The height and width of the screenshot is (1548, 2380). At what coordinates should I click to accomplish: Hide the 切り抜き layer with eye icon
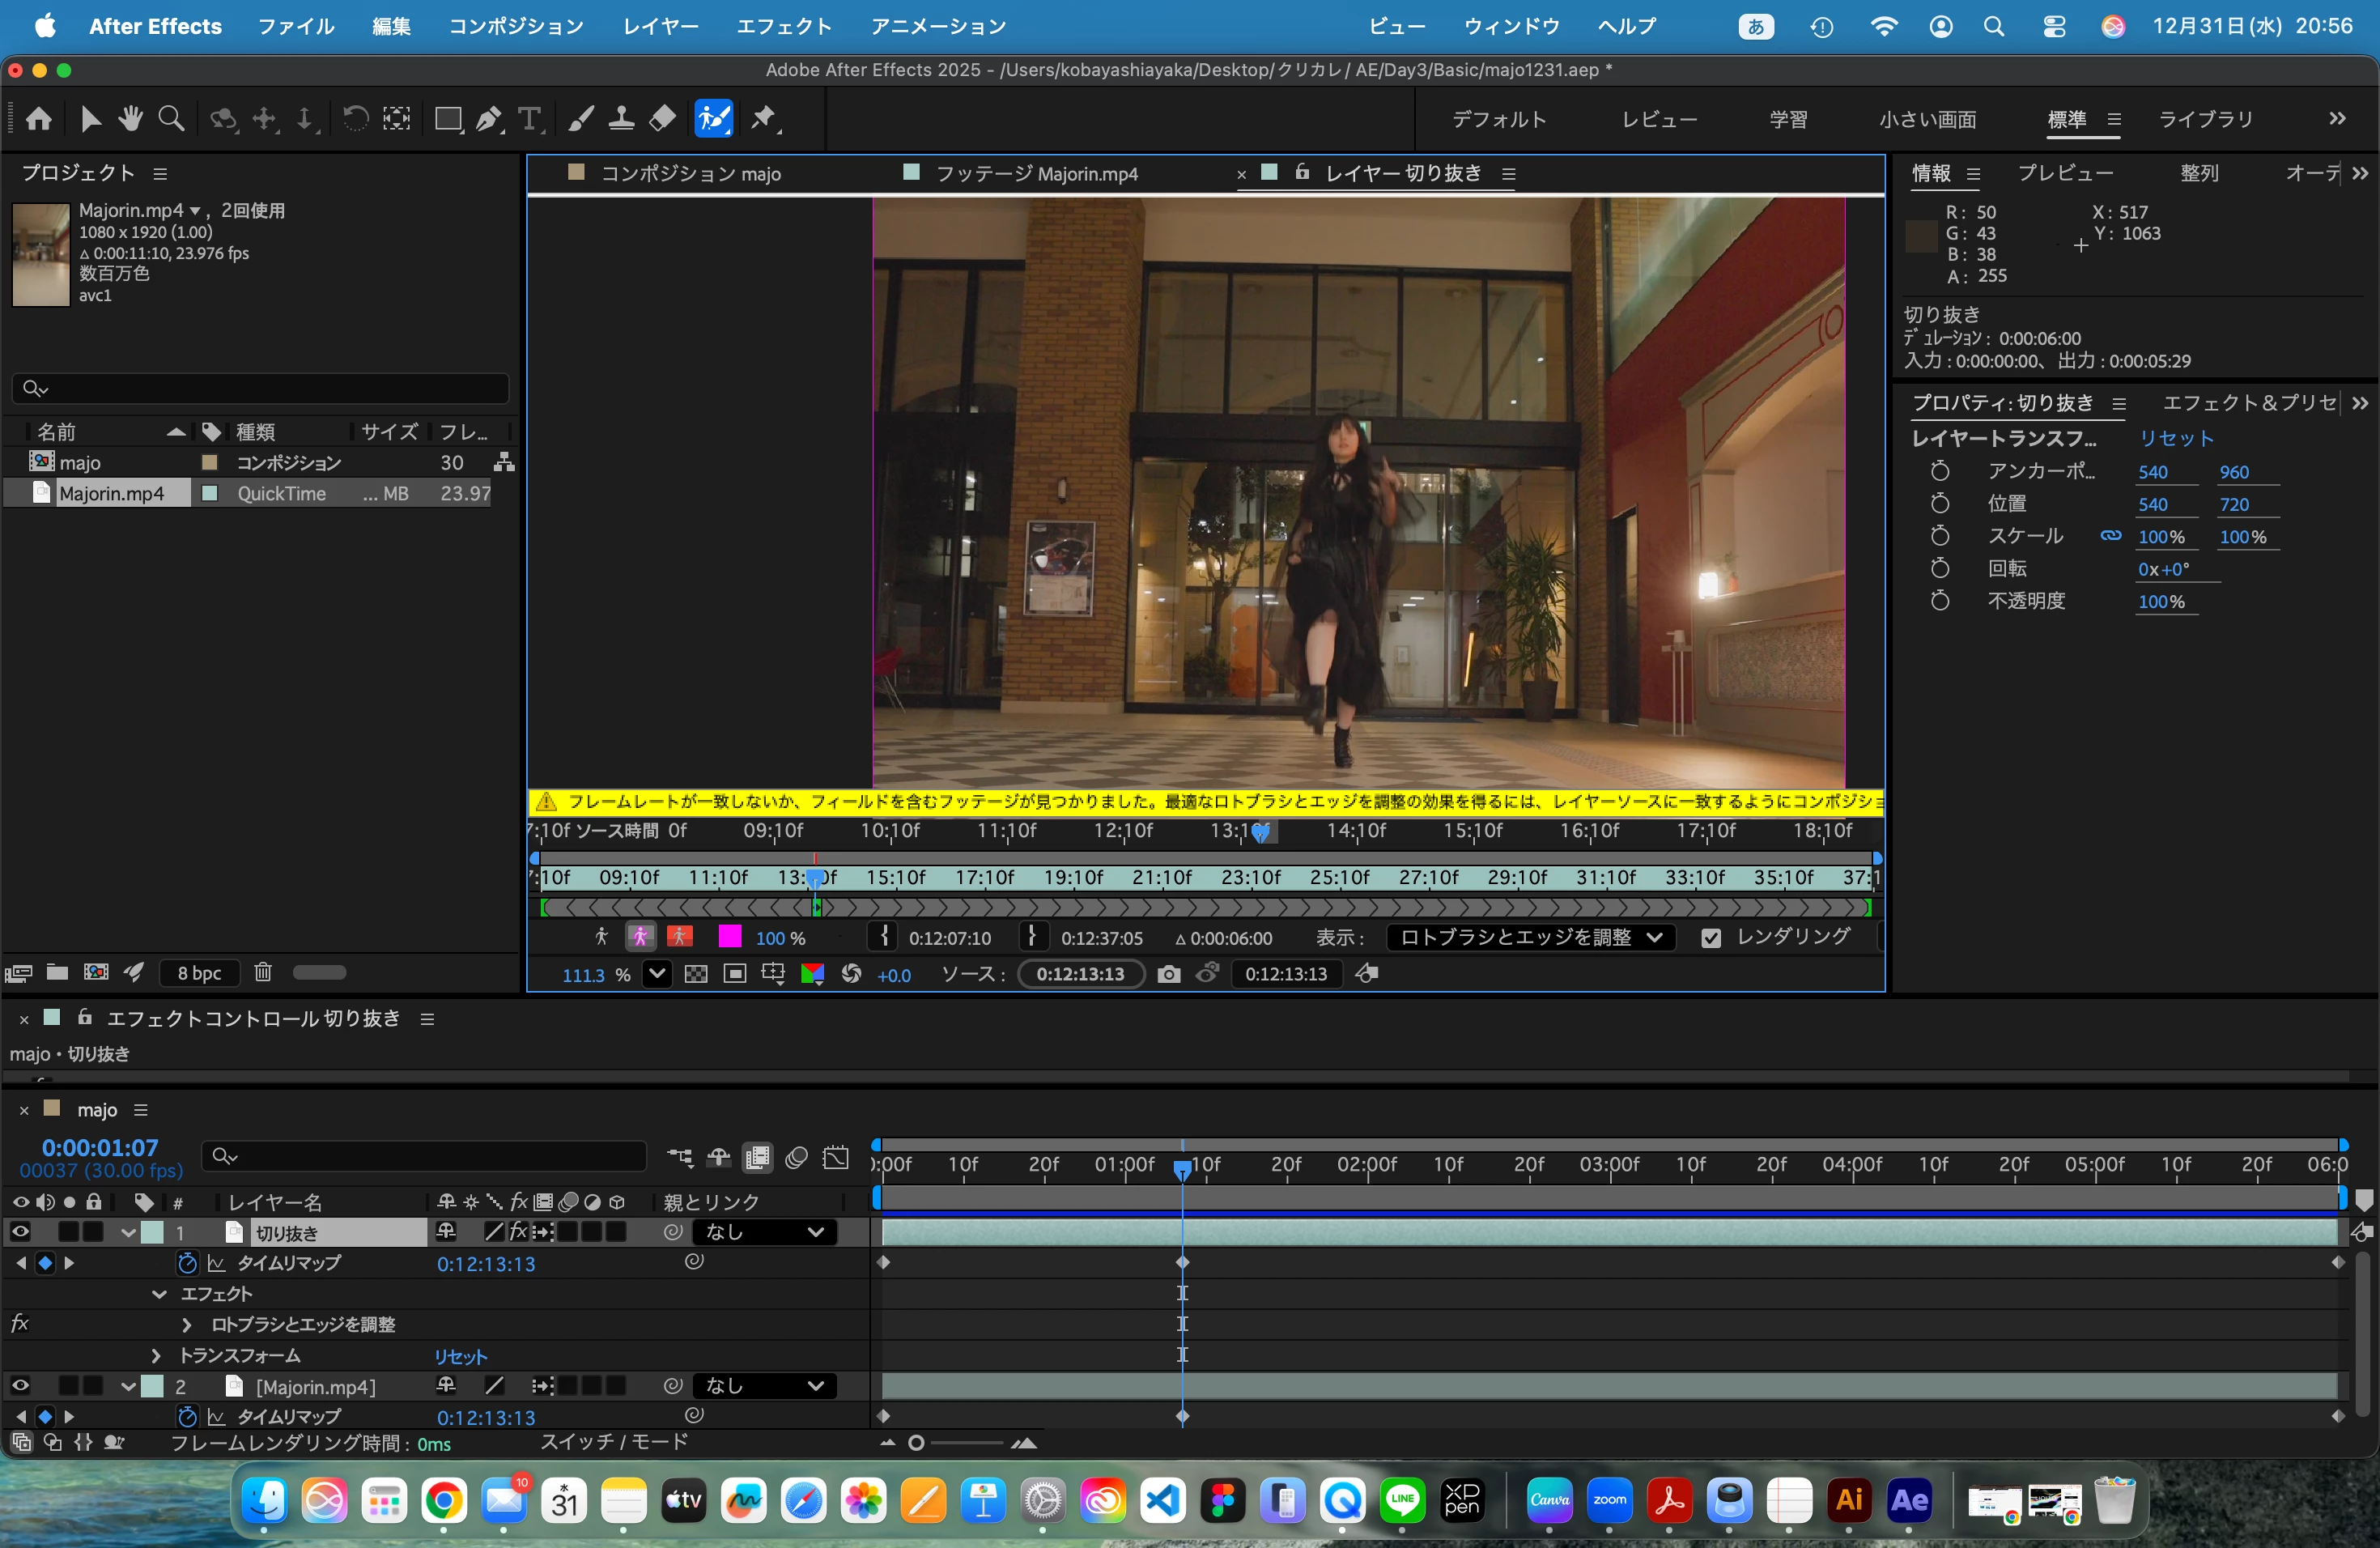tap(19, 1231)
